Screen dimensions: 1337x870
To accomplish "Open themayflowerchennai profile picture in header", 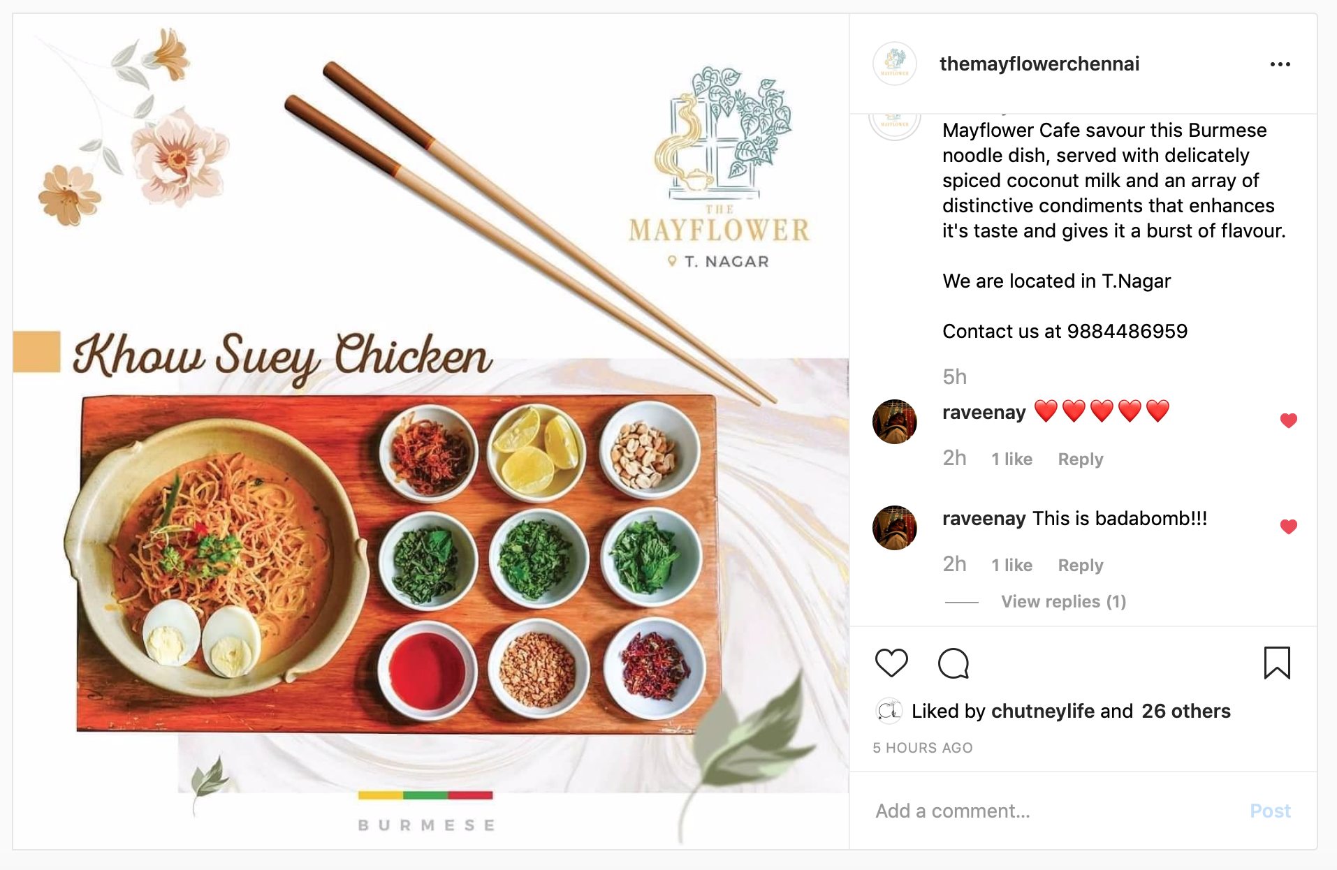I will pos(894,64).
